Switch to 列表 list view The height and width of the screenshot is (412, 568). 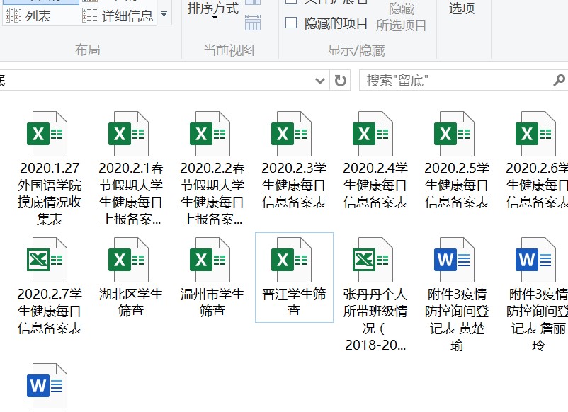32,16
